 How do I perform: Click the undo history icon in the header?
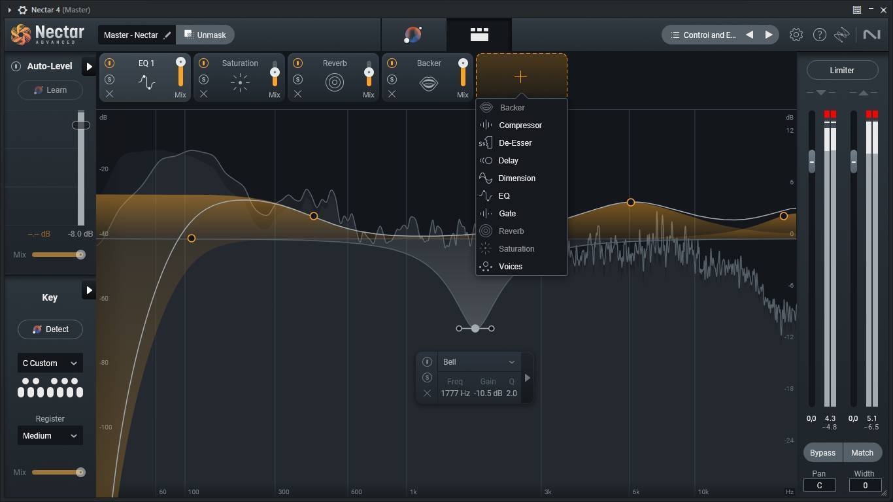pyautogui.click(x=841, y=35)
